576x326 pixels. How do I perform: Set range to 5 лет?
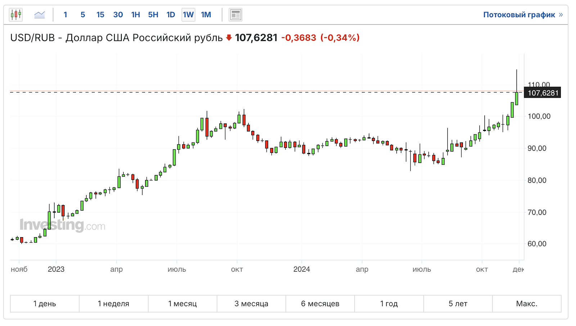(x=458, y=304)
